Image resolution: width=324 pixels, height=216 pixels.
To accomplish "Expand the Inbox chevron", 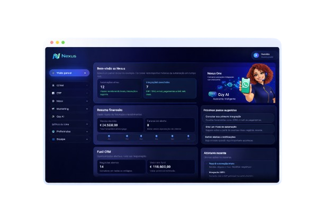I will [x=87, y=101].
